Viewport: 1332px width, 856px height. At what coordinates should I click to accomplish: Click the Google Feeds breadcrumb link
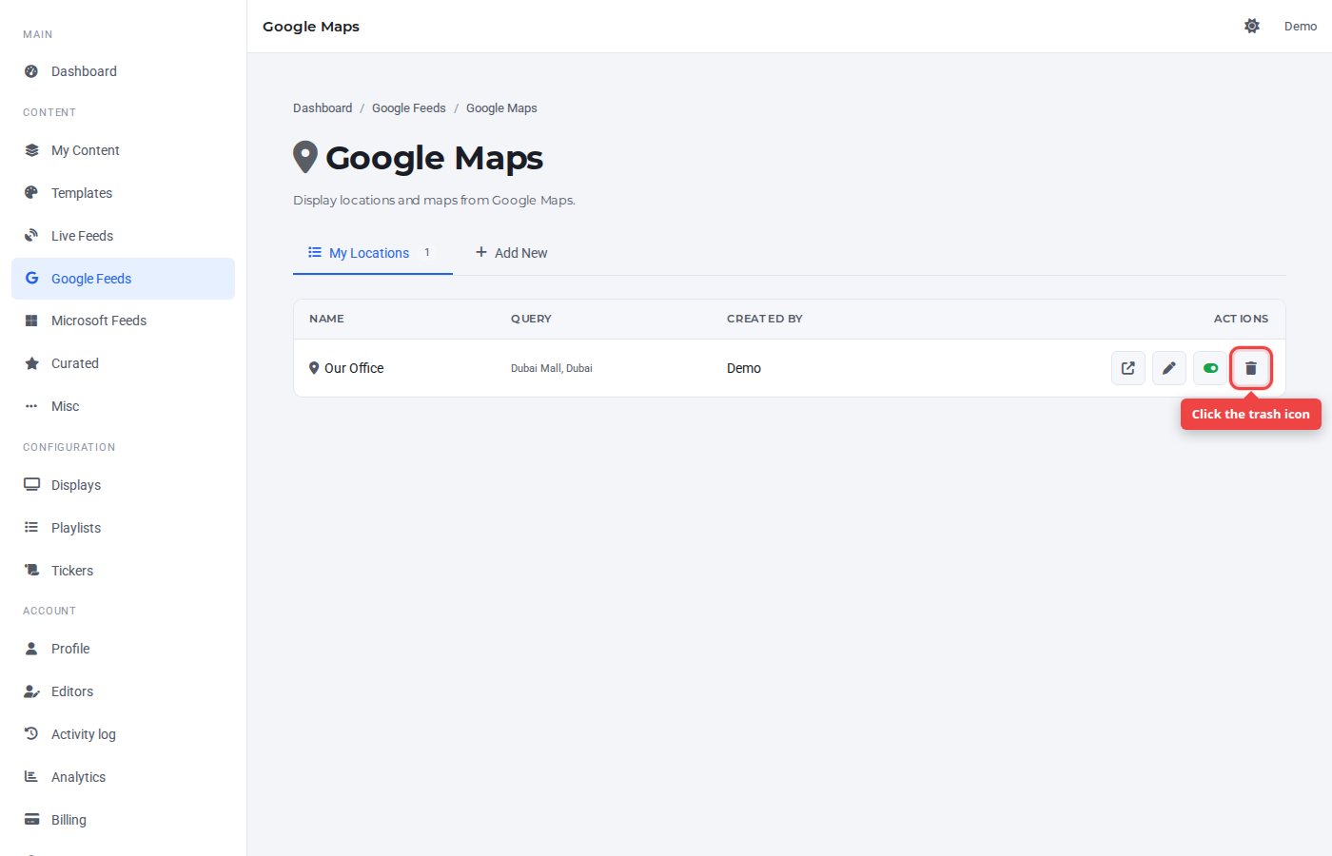pyautogui.click(x=409, y=108)
